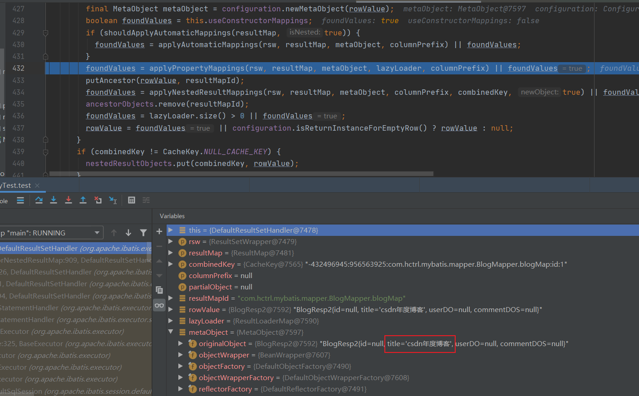This screenshot has height=396, width=639.
Task: Click the NULL_CACHE_KEY constant
Action: (236, 152)
